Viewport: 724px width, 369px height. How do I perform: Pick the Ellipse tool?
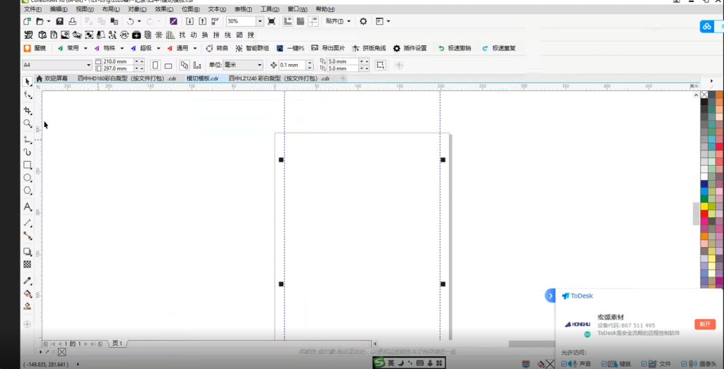coord(28,178)
